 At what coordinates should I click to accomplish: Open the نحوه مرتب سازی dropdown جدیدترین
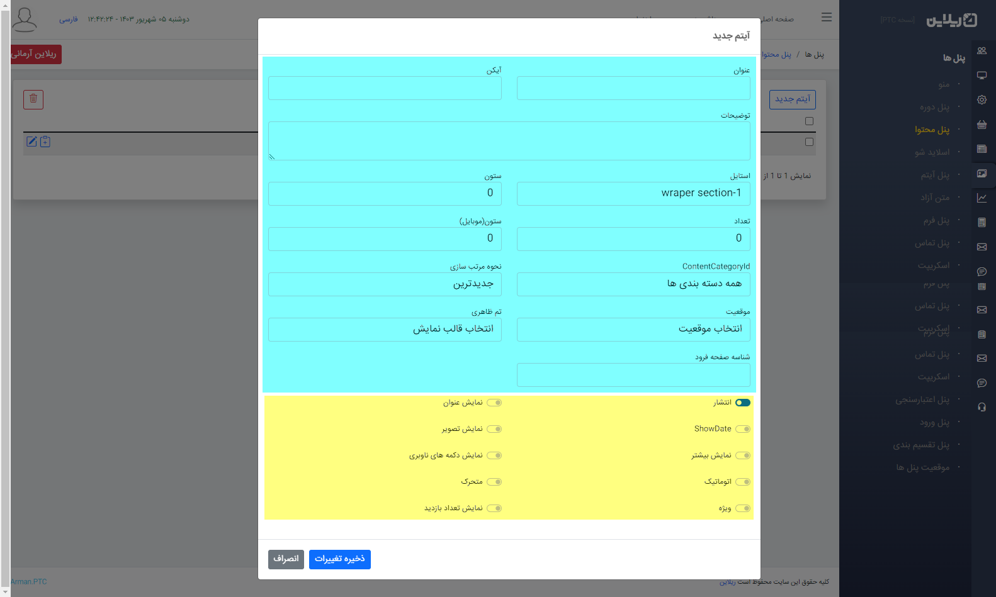coord(385,284)
